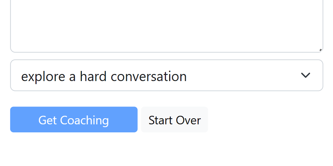Click the bottom-right corner grip of textarea

point(320,50)
